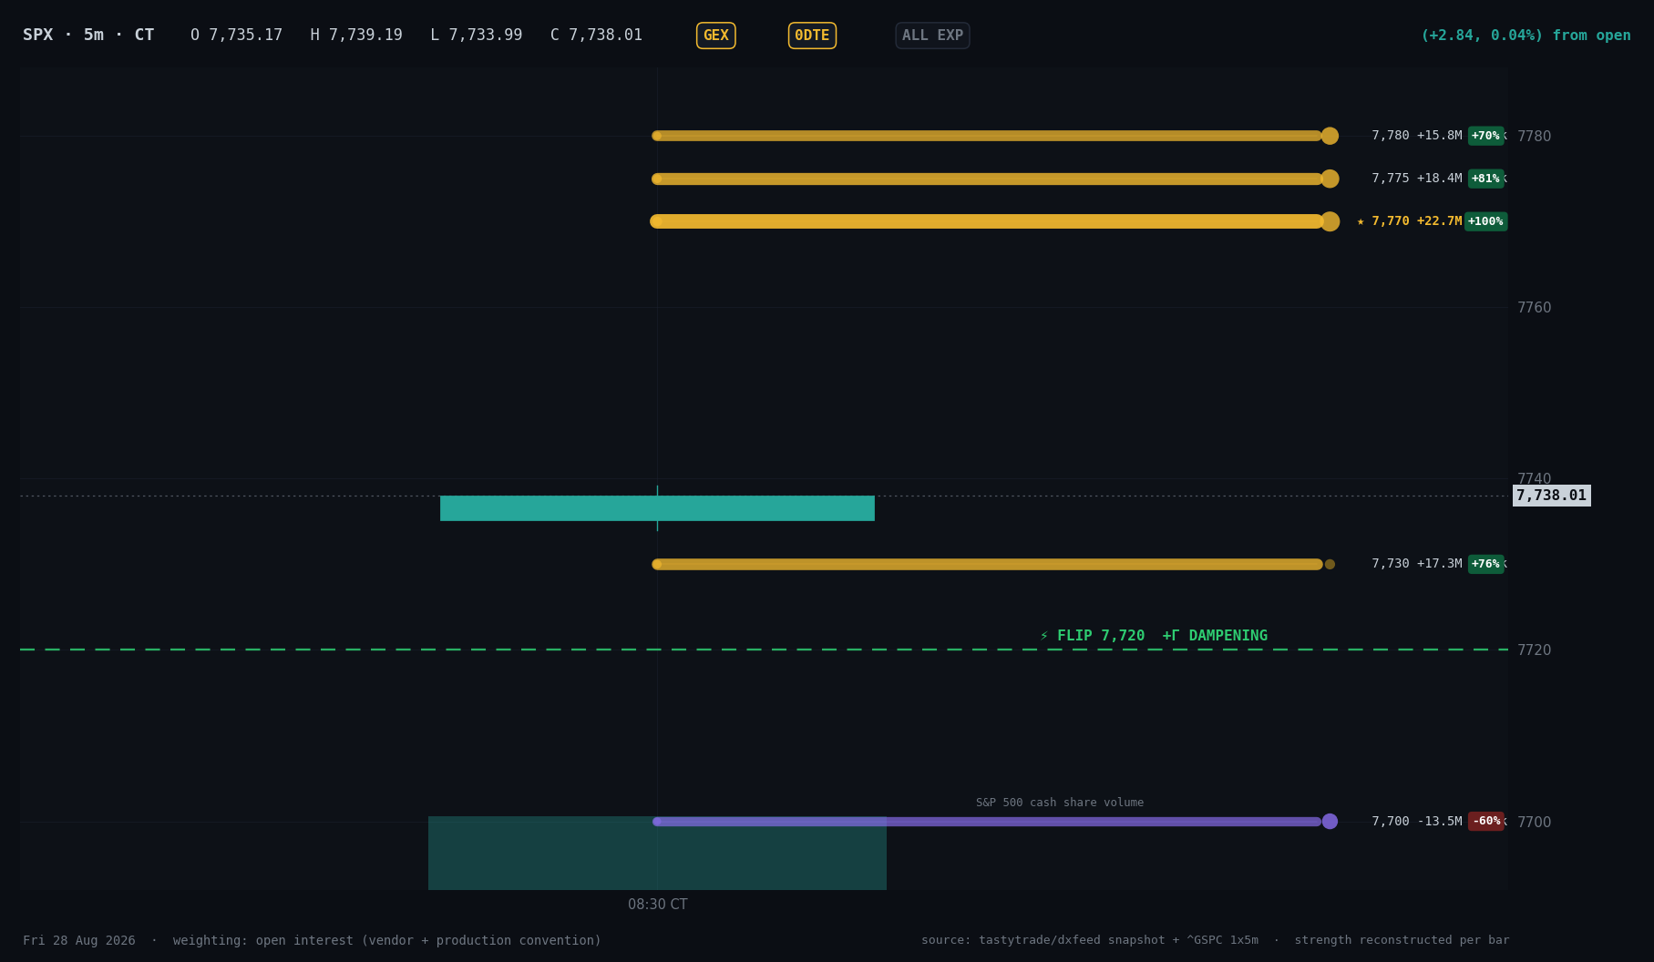Select the FLIP 7,720 dampening label
This screenshot has width=1654, height=962.
1154,636
